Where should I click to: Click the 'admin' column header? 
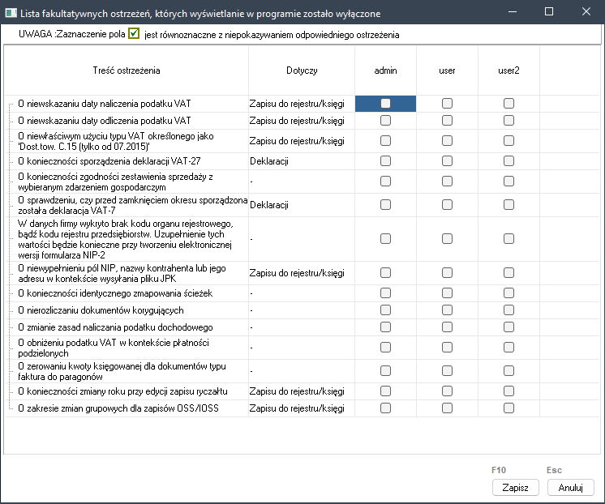(x=385, y=70)
